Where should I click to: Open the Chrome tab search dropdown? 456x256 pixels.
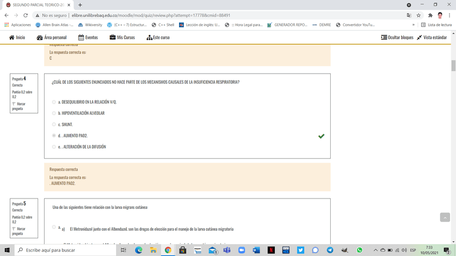[409, 5]
